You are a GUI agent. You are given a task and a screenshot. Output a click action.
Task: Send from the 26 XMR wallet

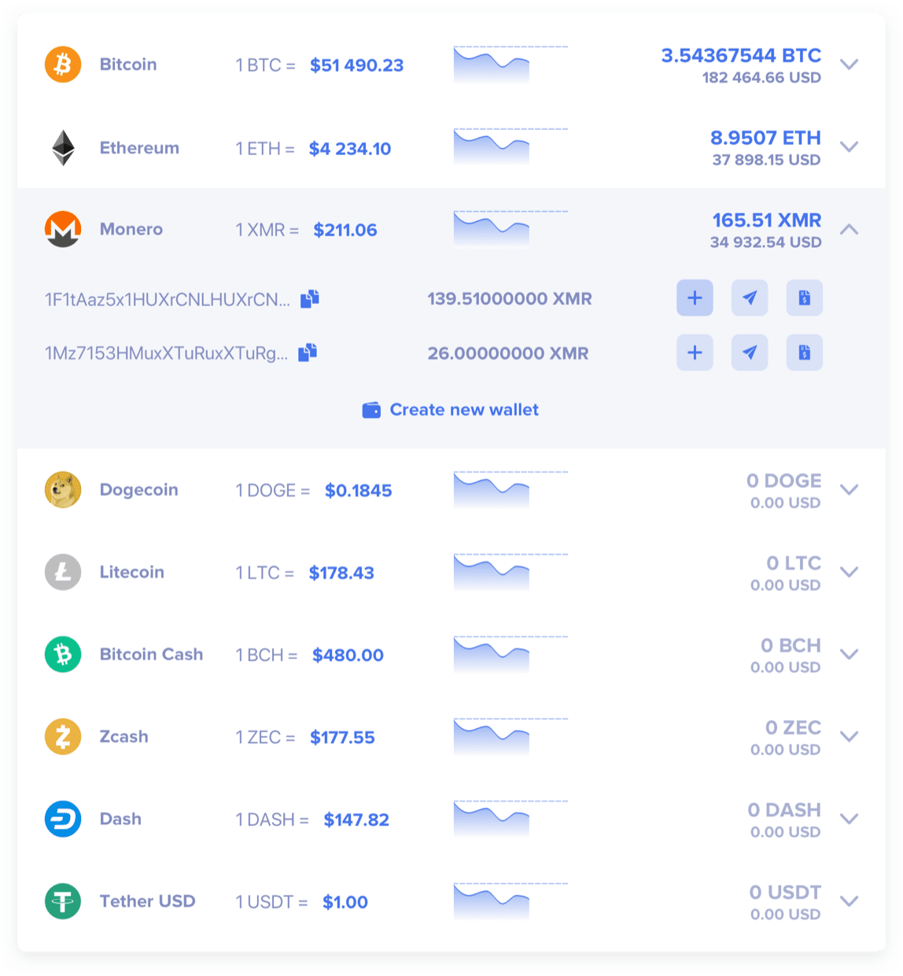pos(750,353)
